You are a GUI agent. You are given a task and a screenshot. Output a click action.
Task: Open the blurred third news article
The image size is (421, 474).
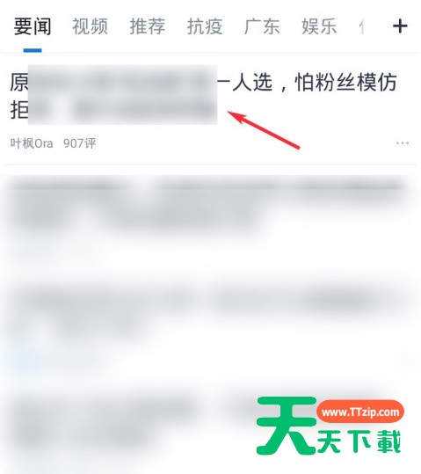point(207,315)
